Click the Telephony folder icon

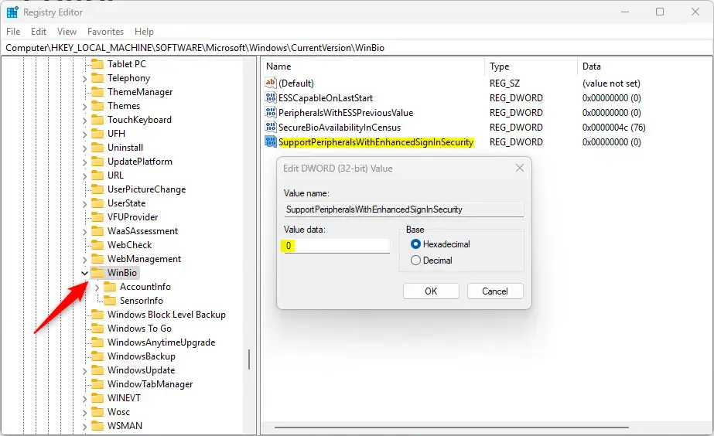[x=97, y=78]
